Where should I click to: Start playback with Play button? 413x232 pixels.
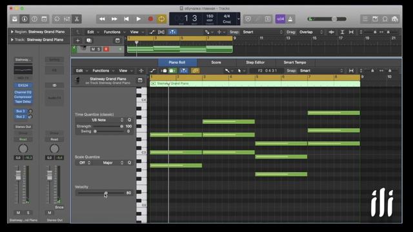point(139,19)
